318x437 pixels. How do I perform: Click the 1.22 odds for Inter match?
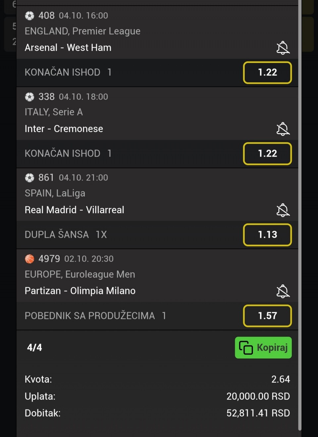267,154
